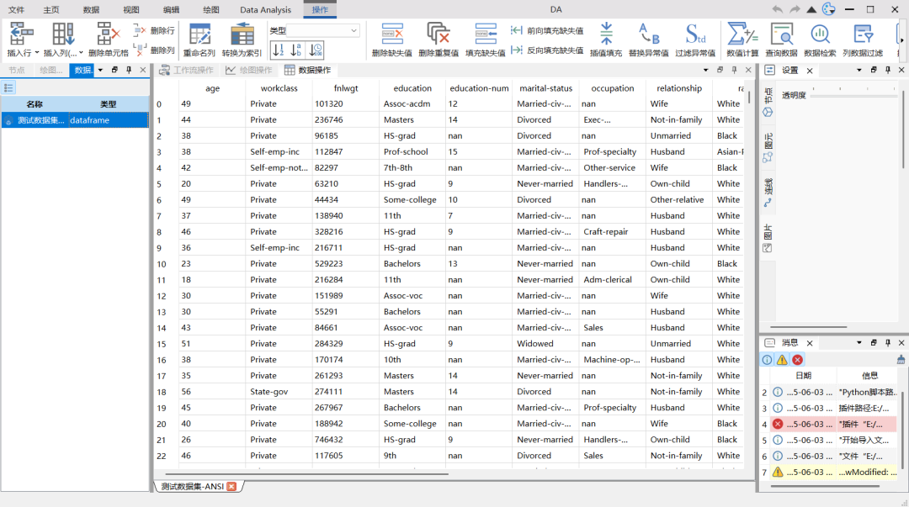Click the 重命名列 (rename column) icon
909x507 pixels.
pyautogui.click(x=199, y=34)
